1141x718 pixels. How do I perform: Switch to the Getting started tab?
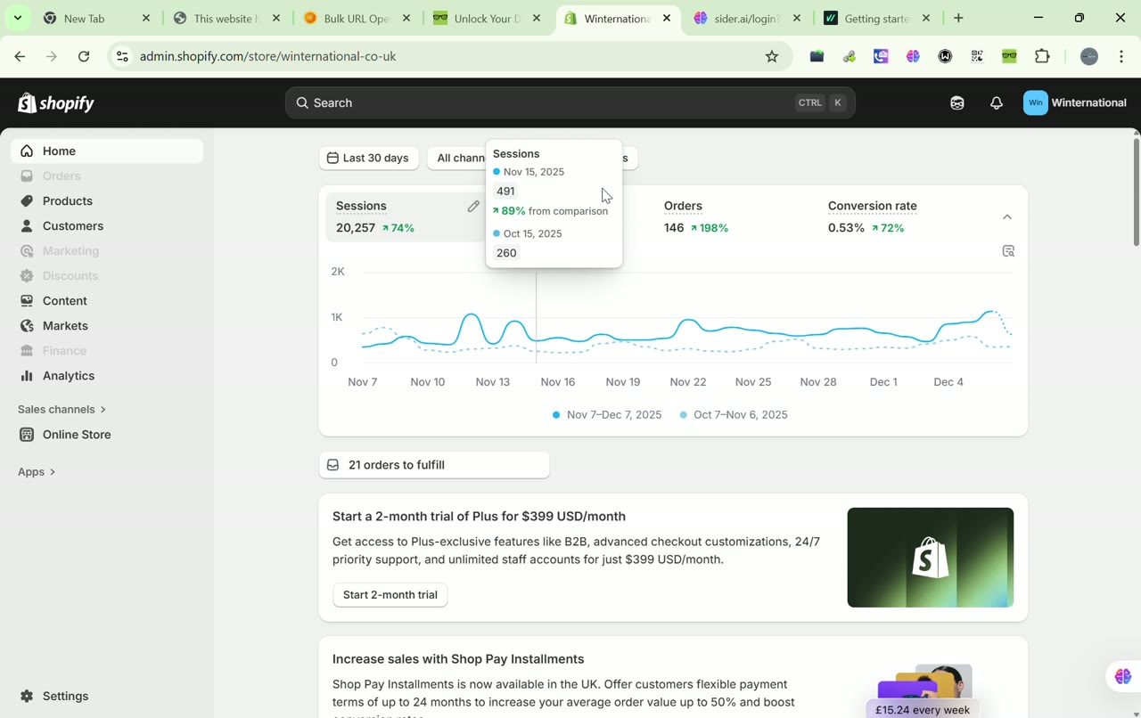click(876, 19)
